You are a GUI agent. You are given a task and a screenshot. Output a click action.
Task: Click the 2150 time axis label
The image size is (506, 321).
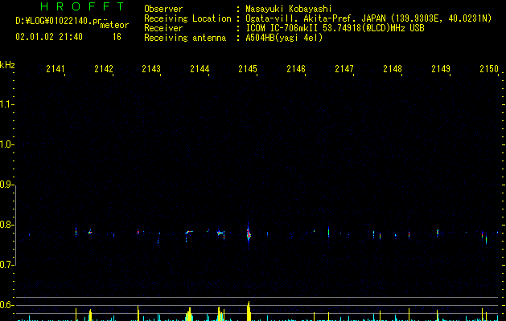[x=489, y=68]
